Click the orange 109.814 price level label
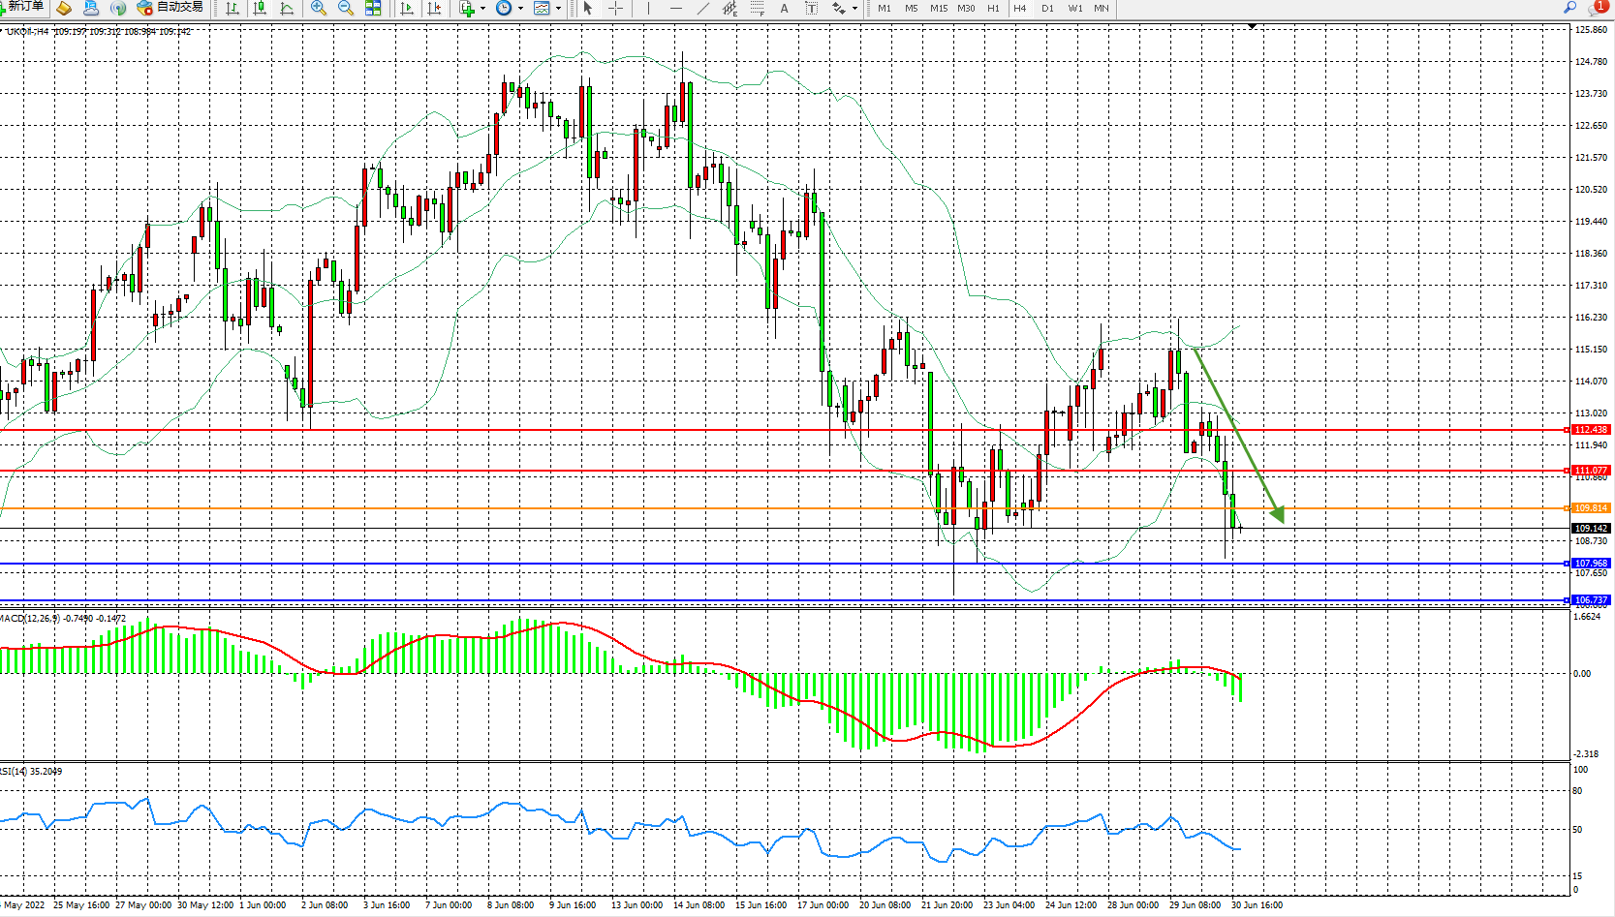The image size is (1615, 917). 1590,507
